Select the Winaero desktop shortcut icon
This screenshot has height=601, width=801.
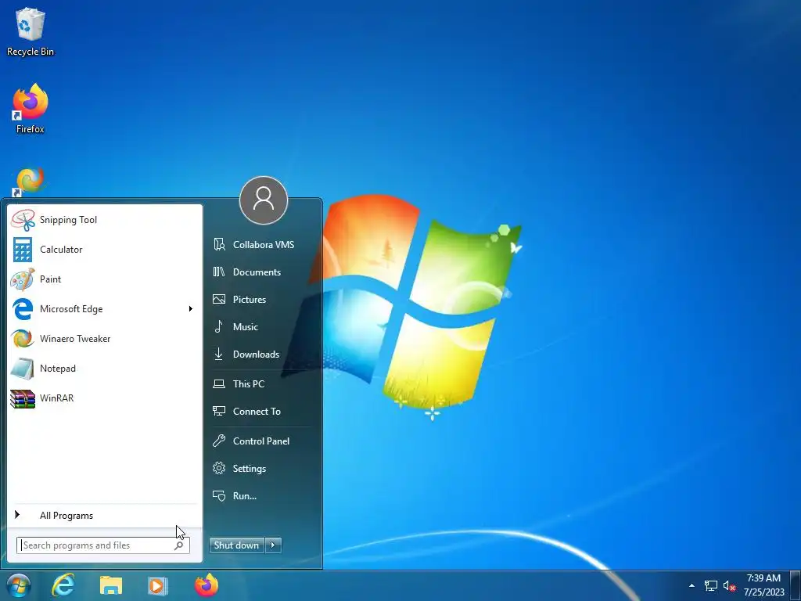[30, 182]
